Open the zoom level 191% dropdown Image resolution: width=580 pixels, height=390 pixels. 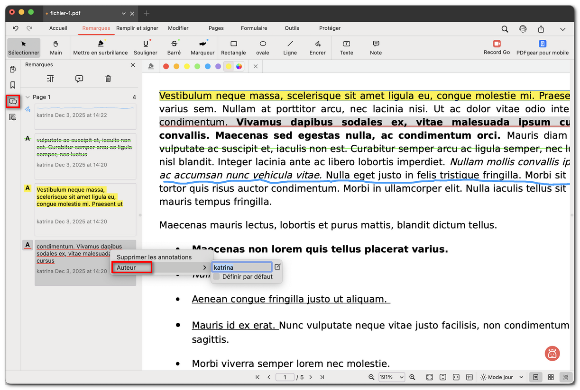coord(391,377)
